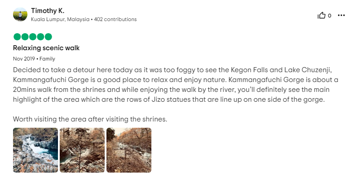
Task: Open the first photo of rocky rapids
Action: tap(35, 150)
